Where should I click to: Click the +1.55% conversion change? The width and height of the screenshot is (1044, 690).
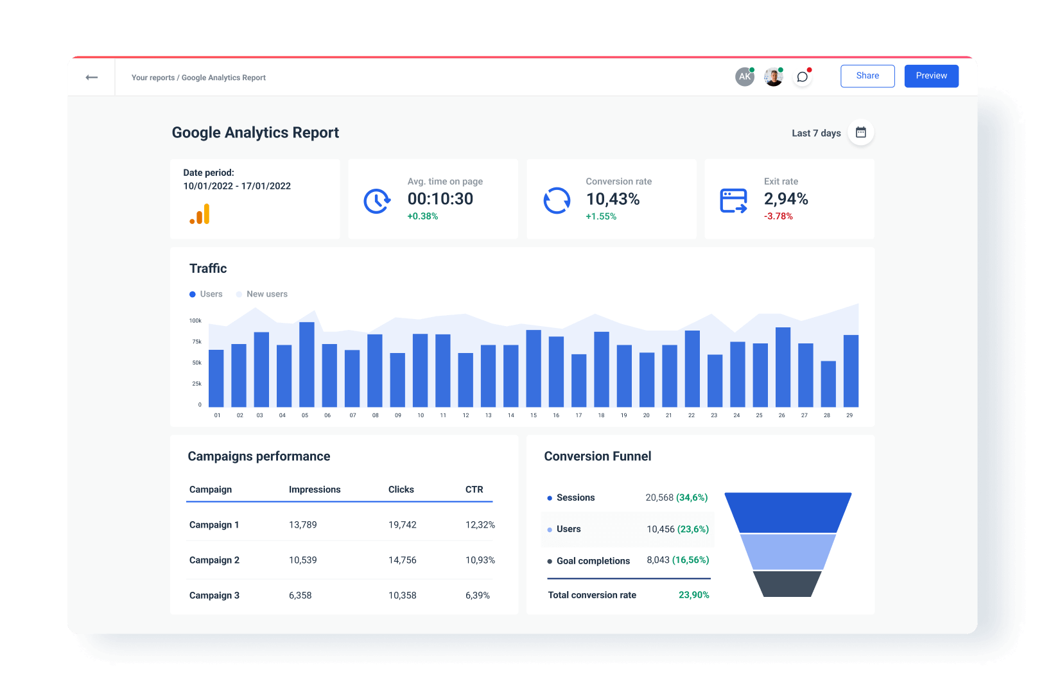coord(601,216)
